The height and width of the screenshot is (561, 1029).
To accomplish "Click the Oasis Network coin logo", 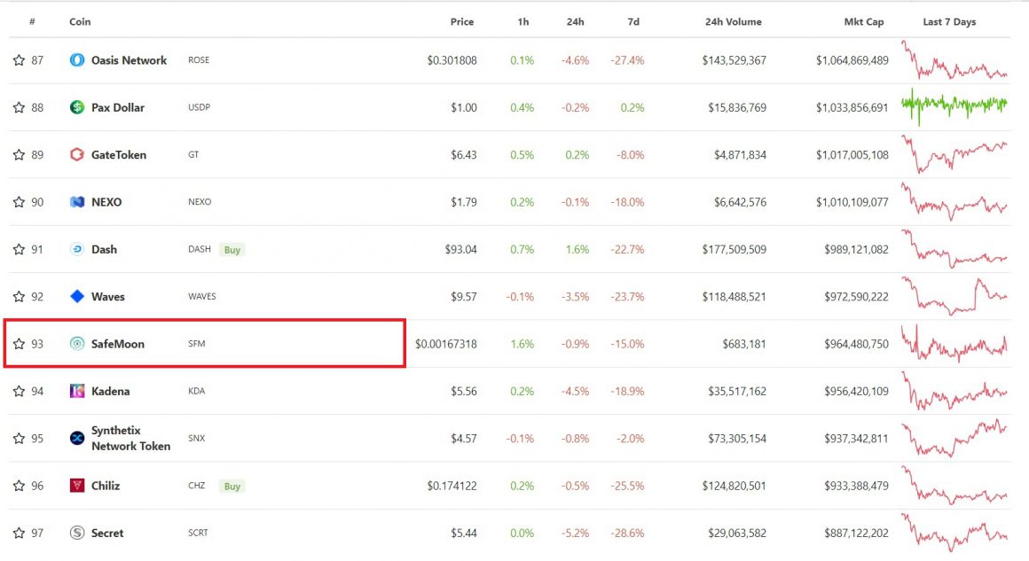I will click(75, 60).
